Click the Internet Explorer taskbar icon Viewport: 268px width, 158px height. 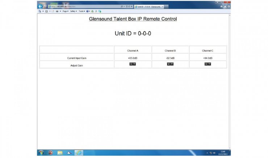[79, 153]
